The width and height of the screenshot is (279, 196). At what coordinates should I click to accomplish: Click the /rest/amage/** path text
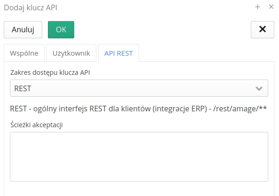click(240, 109)
